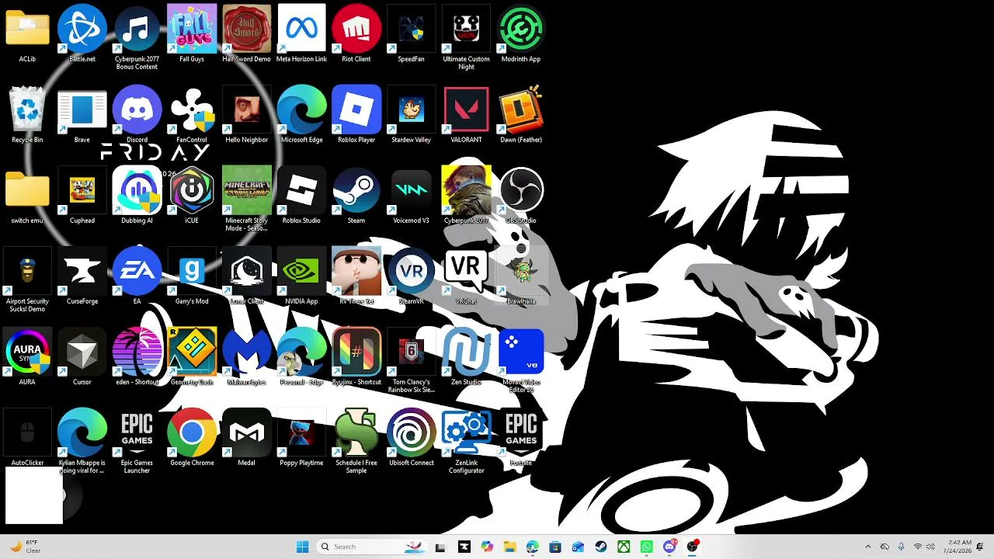
Task: Launch Geometry Dash from the desktop
Action: 192,357
